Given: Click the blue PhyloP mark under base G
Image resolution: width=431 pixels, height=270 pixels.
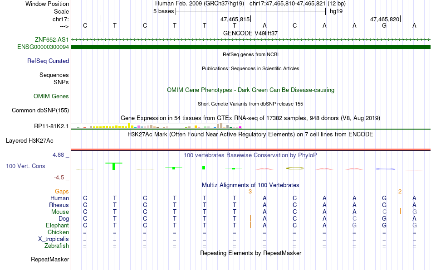Looking at the screenshot, I should point(385,169).
